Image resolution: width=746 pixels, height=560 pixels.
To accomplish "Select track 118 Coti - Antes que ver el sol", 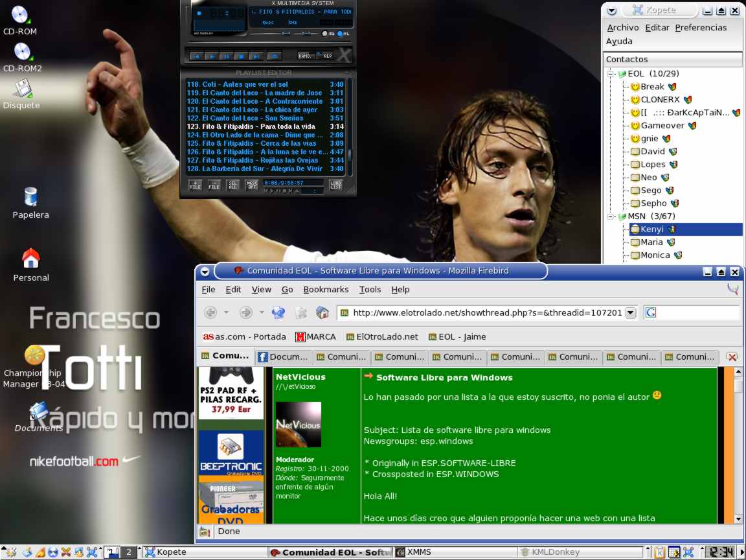I will click(264, 84).
